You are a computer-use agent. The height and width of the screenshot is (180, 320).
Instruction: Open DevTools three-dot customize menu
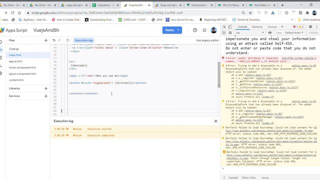coord(316,26)
